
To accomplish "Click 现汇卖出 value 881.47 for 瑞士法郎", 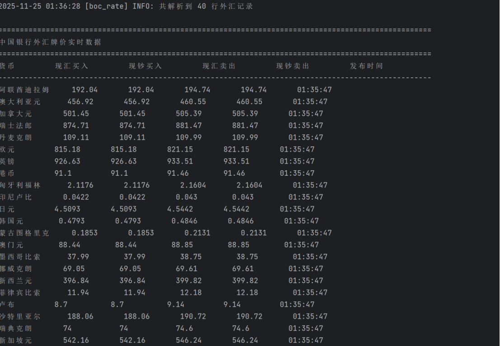I will [x=189, y=126].
